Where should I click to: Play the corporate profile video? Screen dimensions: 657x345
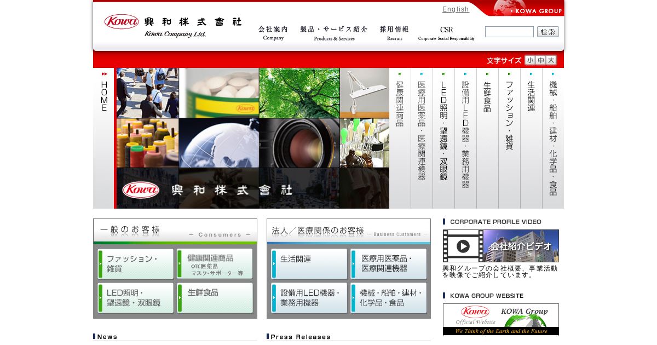point(463,246)
